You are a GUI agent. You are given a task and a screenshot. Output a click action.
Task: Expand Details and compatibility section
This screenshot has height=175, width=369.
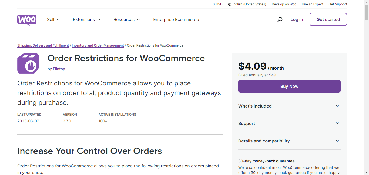click(289, 141)
